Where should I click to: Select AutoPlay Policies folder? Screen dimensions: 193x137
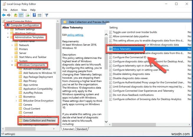pos(33,93)
